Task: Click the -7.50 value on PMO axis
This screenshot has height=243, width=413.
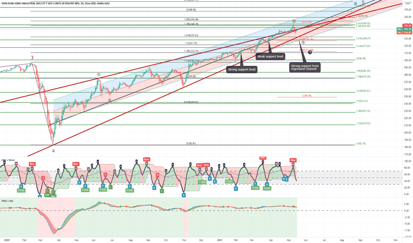Action: click(x=407, y=230)
